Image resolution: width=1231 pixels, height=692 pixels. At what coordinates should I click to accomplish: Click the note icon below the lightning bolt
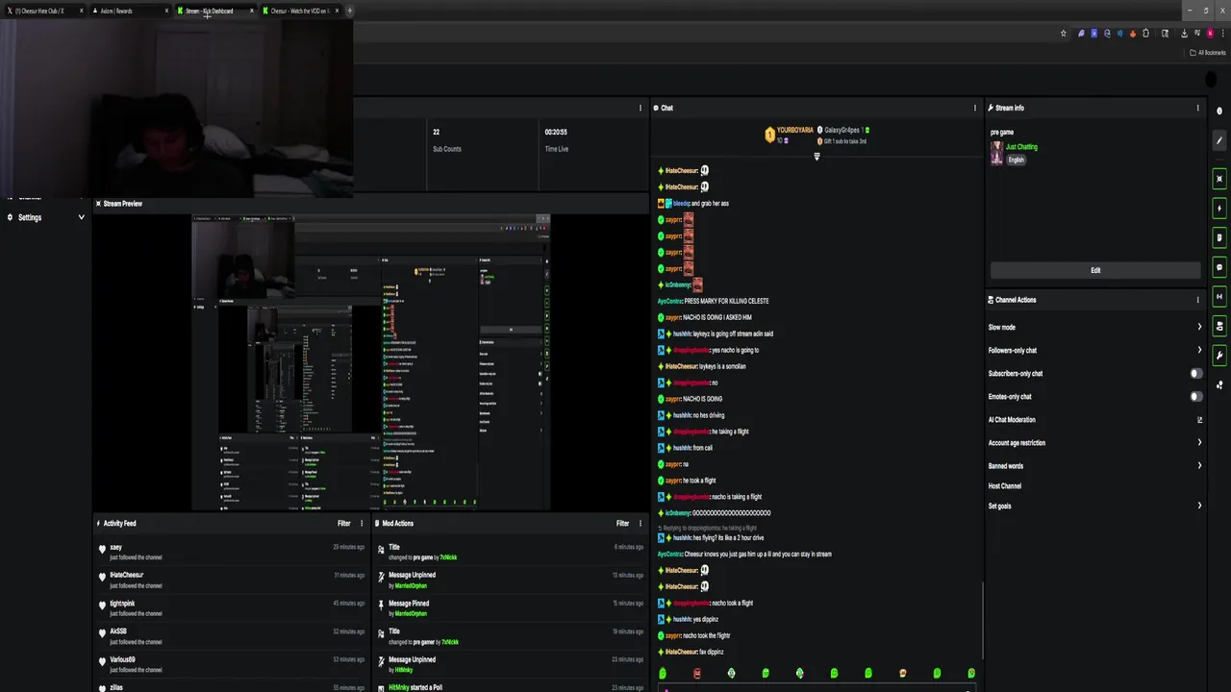pyautogui.click(x=1219, y=237)
